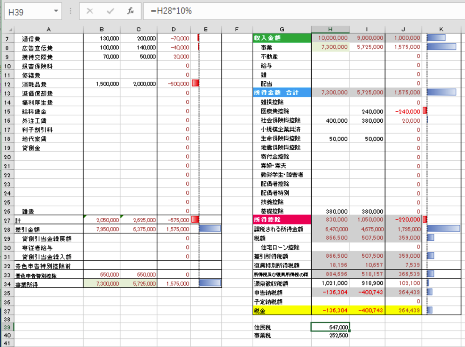Screen dimensions: 465x347
Task: Click the -136,304 value in yellow 税金 row
Action: (330, 311)
